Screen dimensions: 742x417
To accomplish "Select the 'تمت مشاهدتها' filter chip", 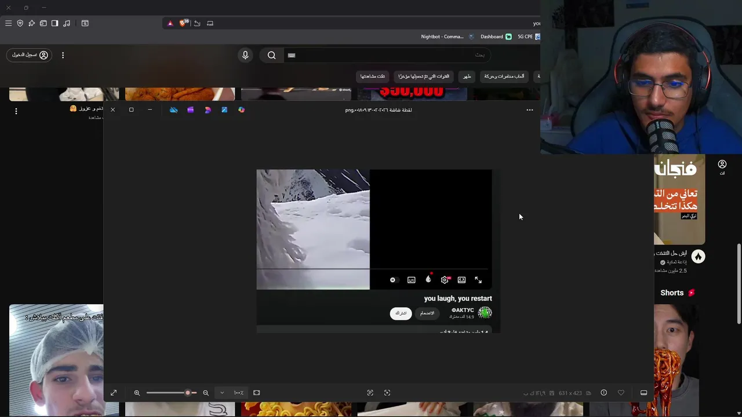I will click(x=372, y=76).
